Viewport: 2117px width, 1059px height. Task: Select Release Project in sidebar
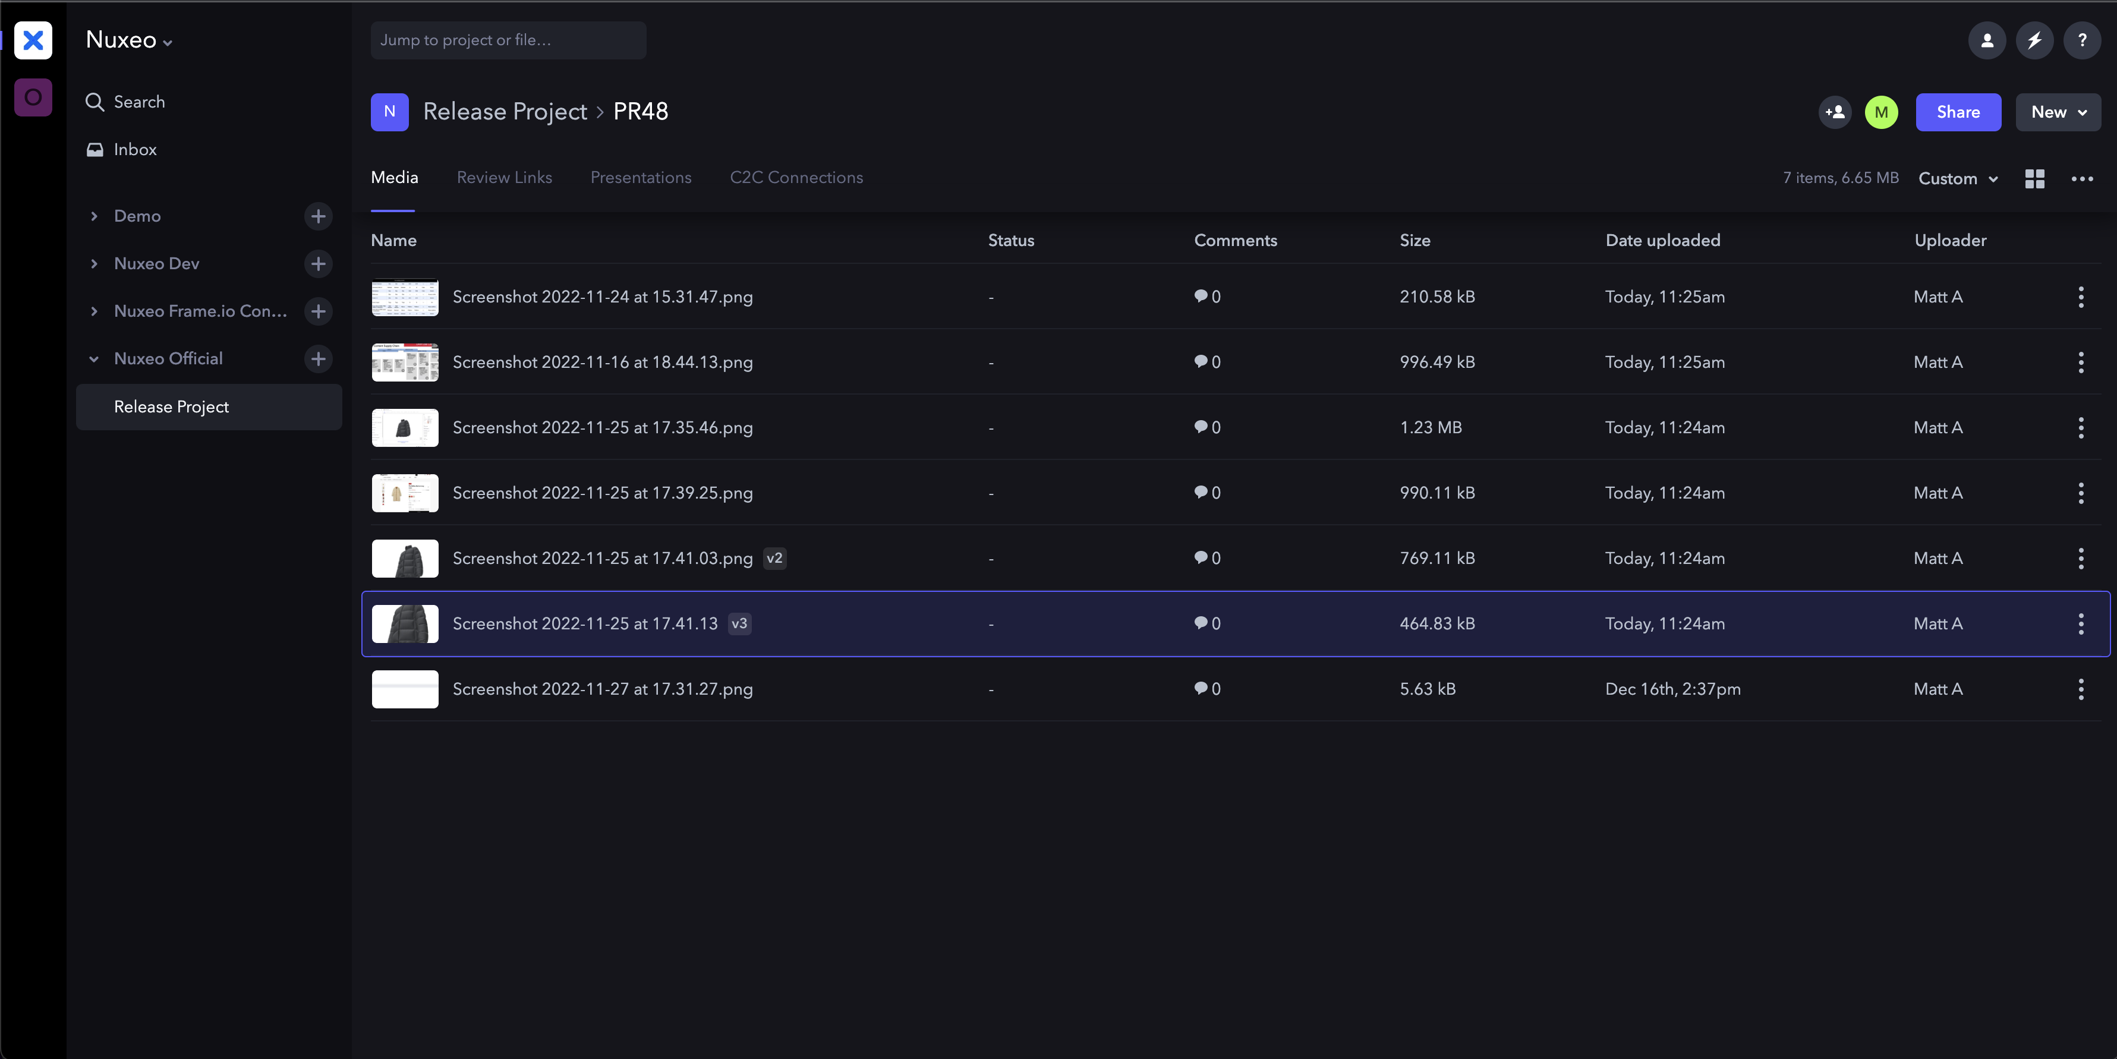pyautogui.click(x=209, y=406)
